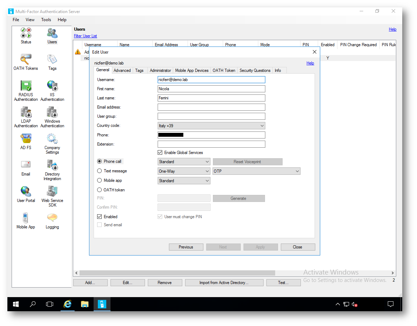
Task: Select the OATH token radio button
Action: coord(100,190)
